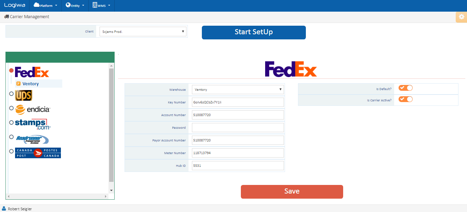Select the Stamps.com carrier radio button
467x212 pixels.
click(x=12, y=122)
